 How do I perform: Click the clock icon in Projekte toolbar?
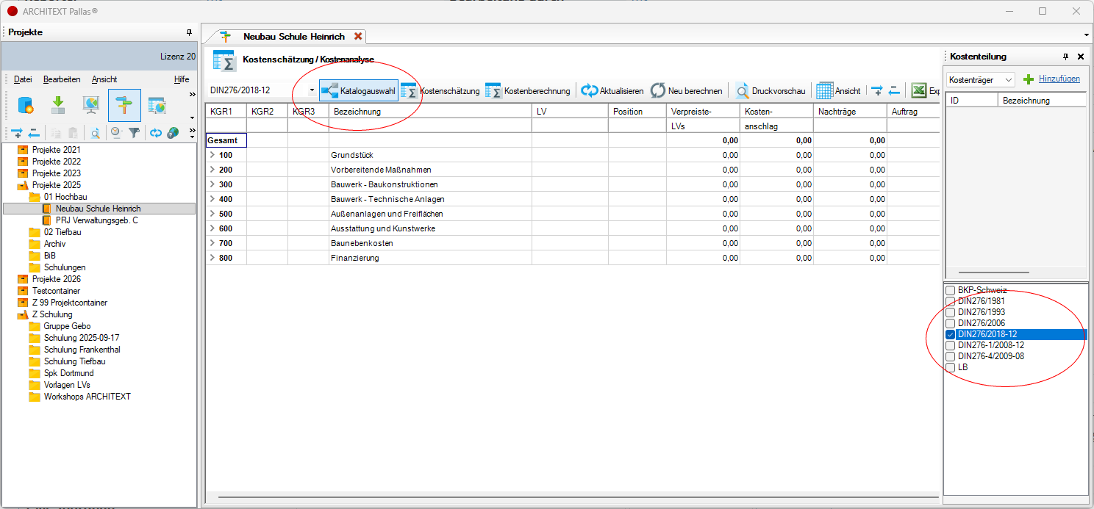116,133
